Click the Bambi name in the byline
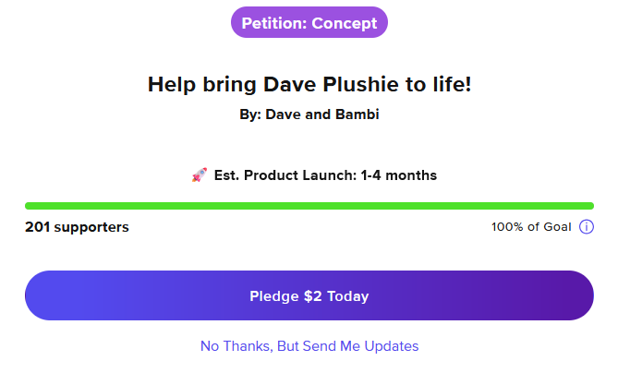The image size is (630, 373). (x=357, y=114)
